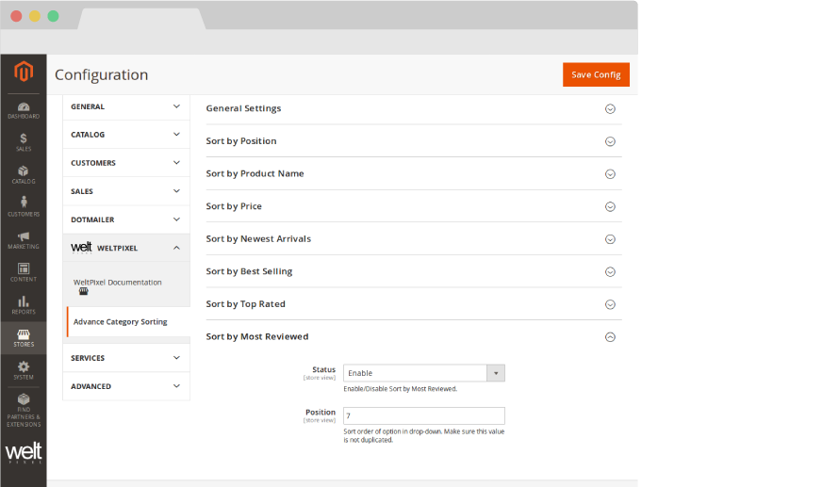
Task: Open the Content sidebar icon
Action: pyautogui.click(x=23, y=273)
